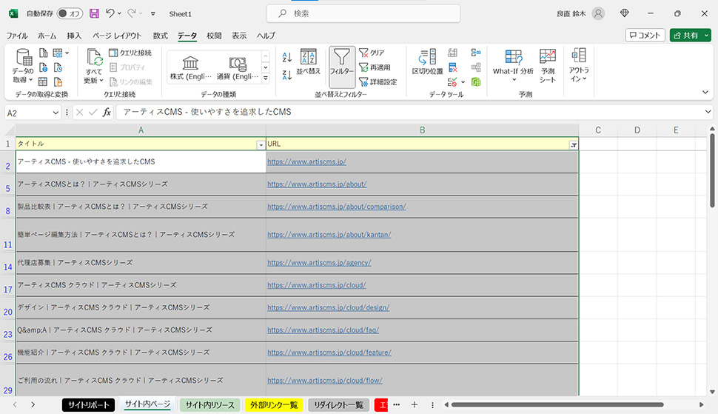Screen dimensions: 718x414
Task: Click the From Picture icon
Action: pyautogui.click(x=58, y=53)
